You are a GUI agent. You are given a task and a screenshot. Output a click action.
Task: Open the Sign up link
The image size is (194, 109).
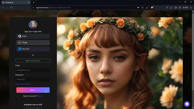point(40,96)
